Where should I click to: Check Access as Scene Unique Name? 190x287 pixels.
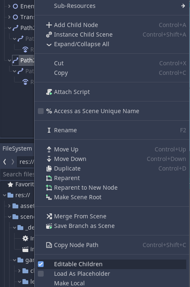[41, 111]
